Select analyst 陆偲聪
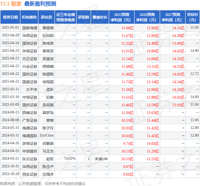200x186 pixels. [48, 74]
